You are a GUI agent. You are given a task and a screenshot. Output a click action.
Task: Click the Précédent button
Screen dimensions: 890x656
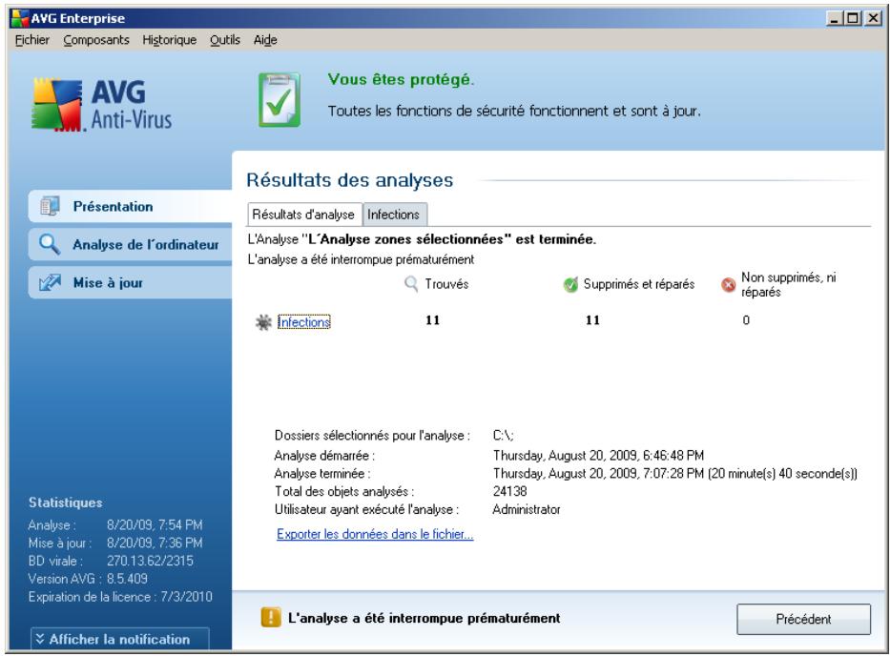[x=803, y=619]
